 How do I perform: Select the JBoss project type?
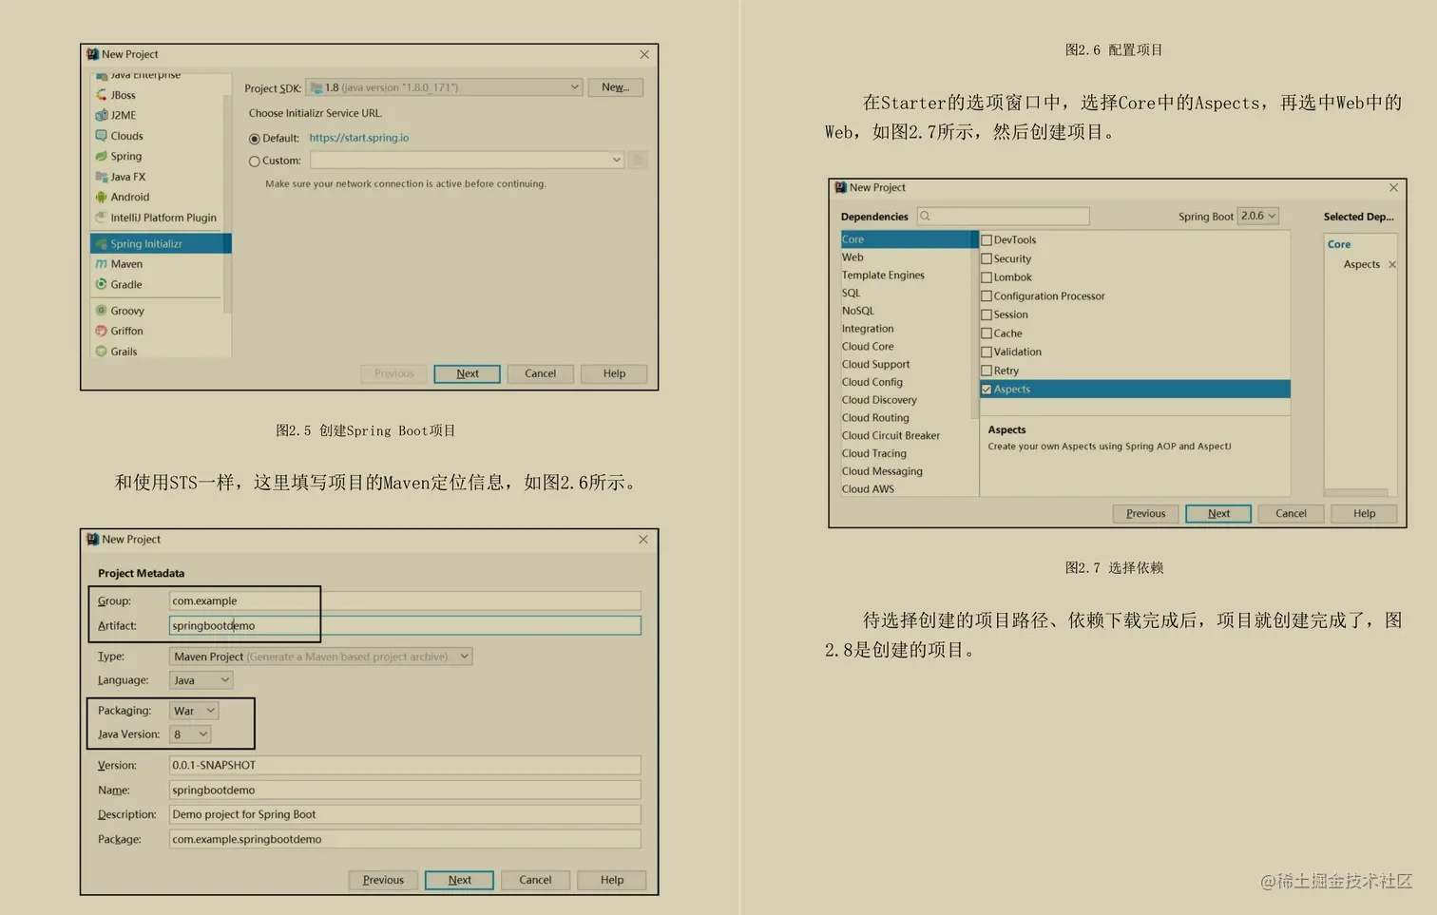122,95
